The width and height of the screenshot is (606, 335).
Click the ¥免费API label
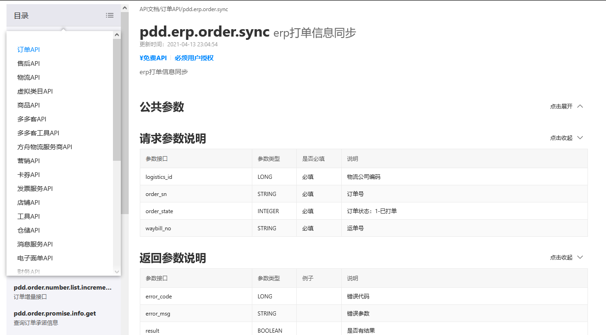[x=153, y=58]
